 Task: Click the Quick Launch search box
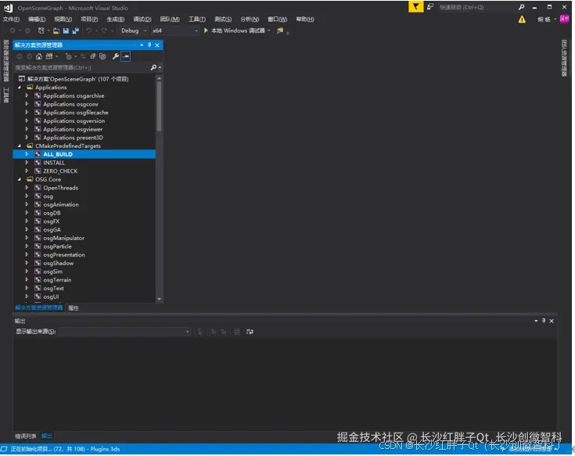click(x=476, y=7)
